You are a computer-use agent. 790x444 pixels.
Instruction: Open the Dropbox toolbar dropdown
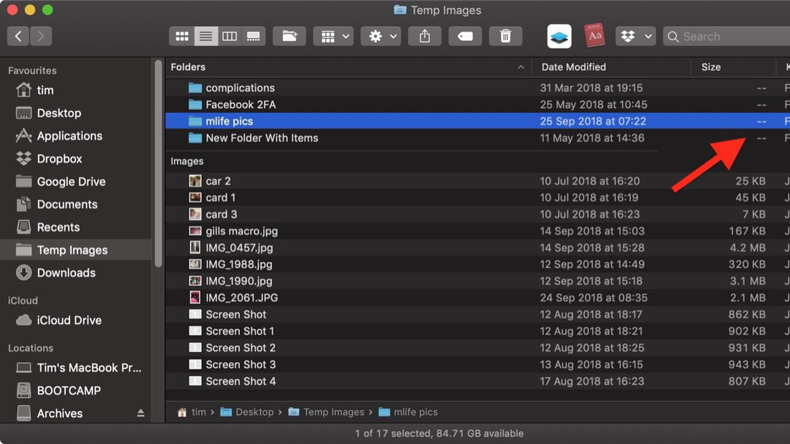click(635, 37)
